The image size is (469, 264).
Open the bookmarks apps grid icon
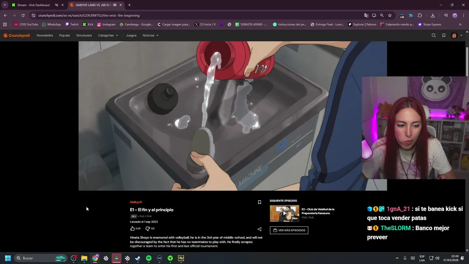(x=5, y=25)
